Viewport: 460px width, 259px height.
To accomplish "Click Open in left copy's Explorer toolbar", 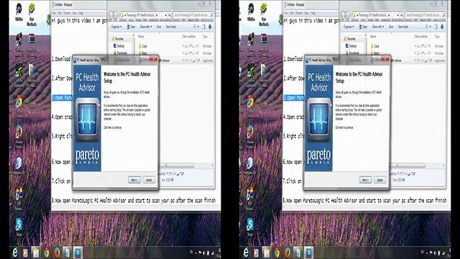I will point(131,27).
